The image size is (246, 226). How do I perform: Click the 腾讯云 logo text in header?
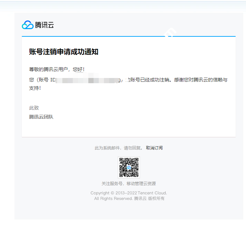(44, 25)
